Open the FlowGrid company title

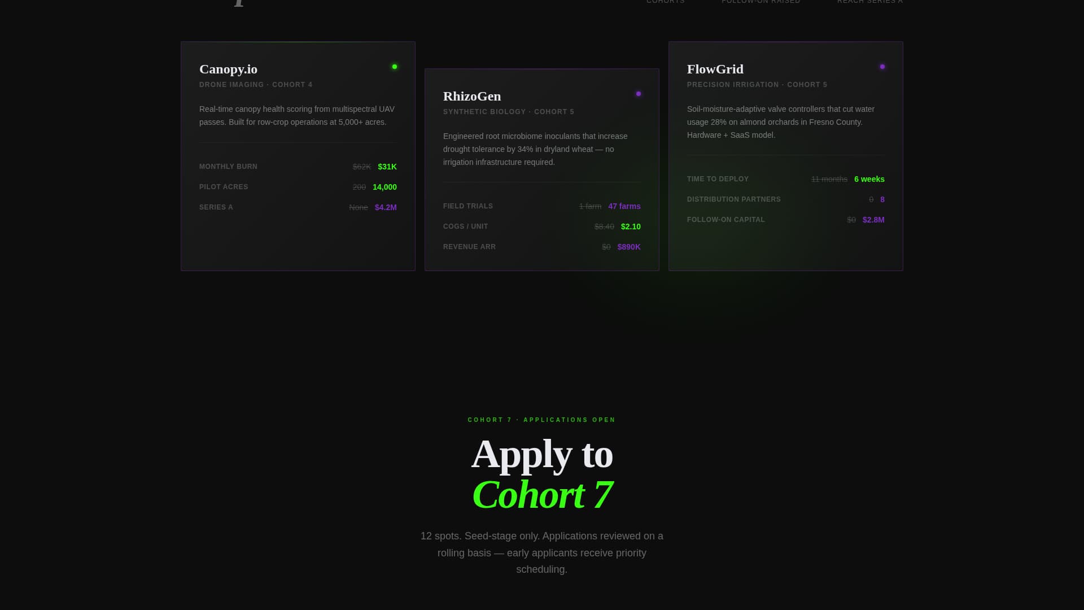[715, 69]
